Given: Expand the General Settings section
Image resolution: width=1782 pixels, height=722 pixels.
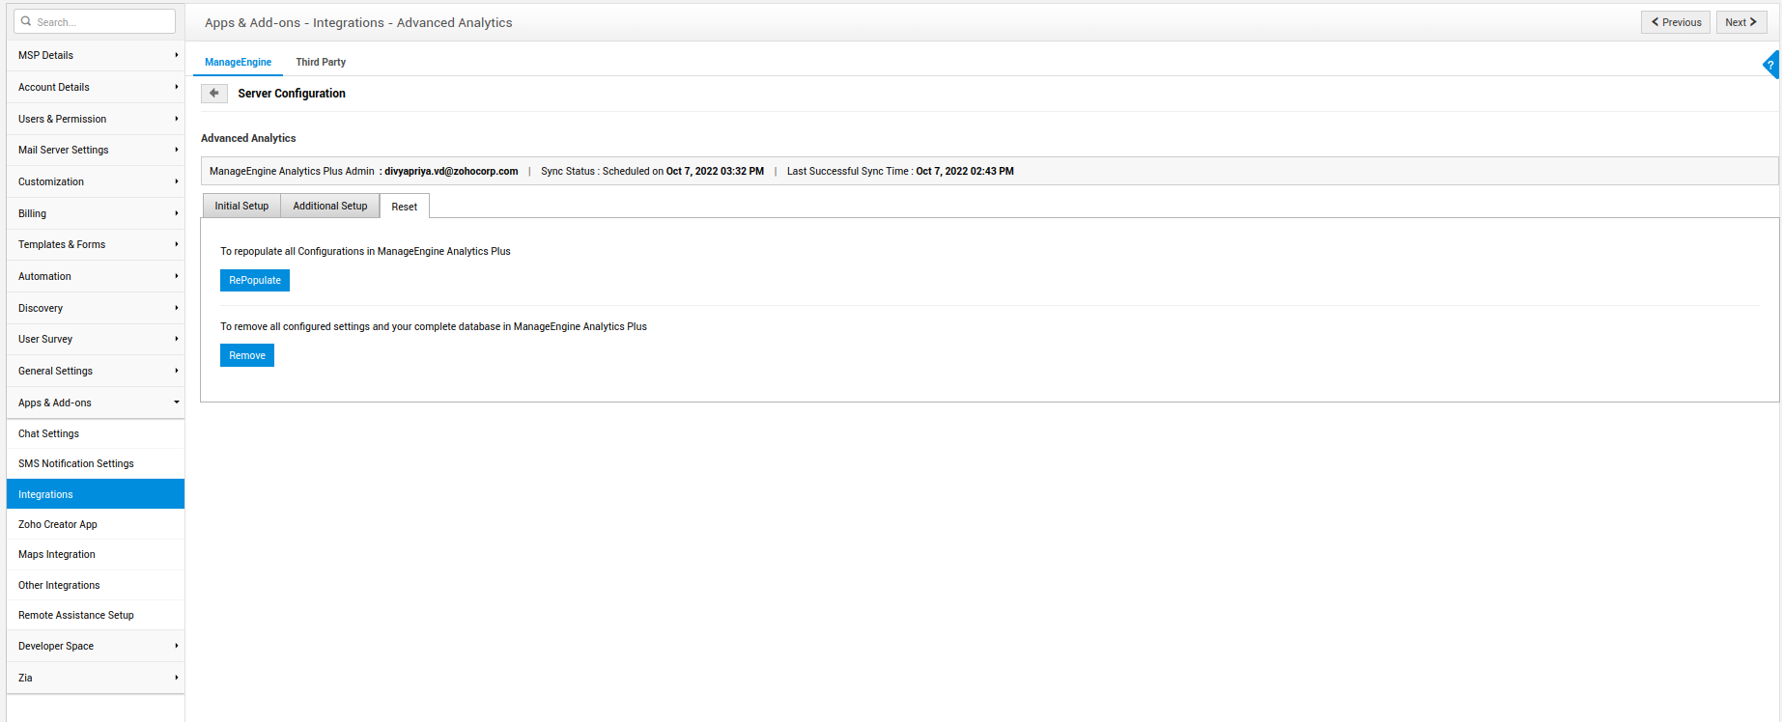Looking at the screenshot, I should [x=96, y=371].
